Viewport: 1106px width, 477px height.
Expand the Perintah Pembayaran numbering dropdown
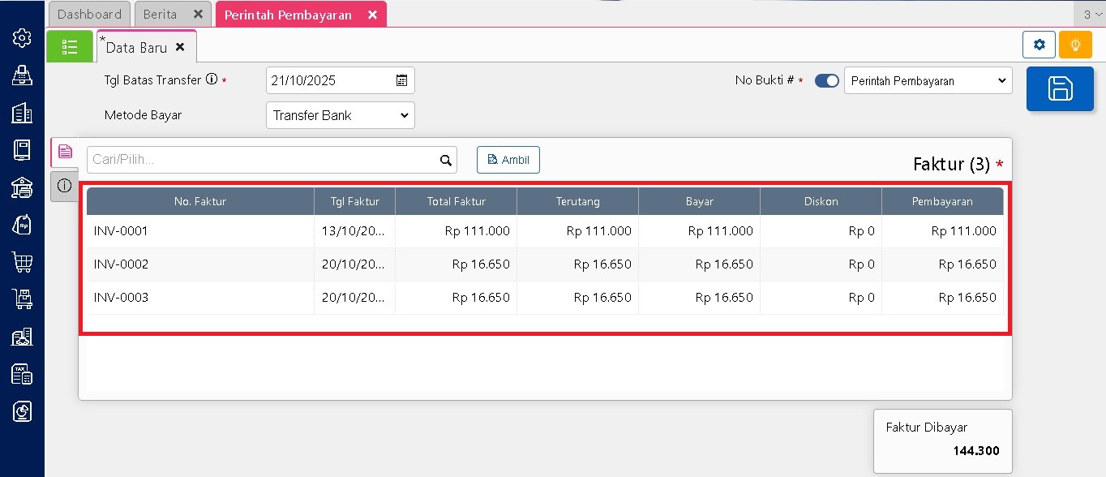928,81
